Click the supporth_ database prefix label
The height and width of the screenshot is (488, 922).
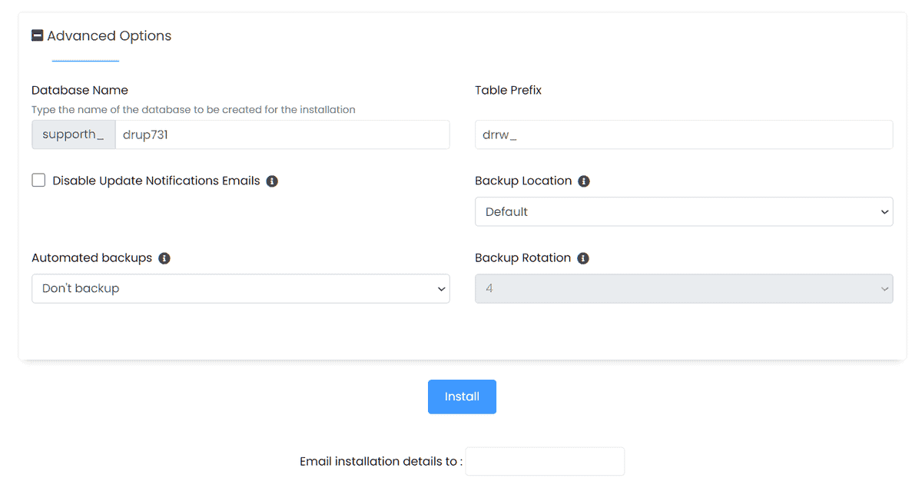73,134
